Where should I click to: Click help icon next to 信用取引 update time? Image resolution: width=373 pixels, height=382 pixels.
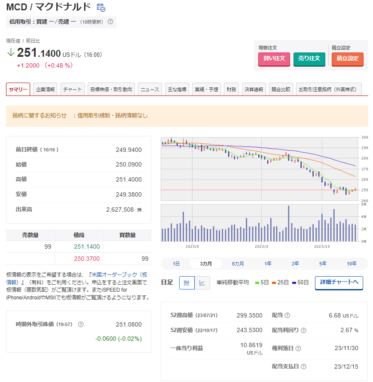point(110,22)
